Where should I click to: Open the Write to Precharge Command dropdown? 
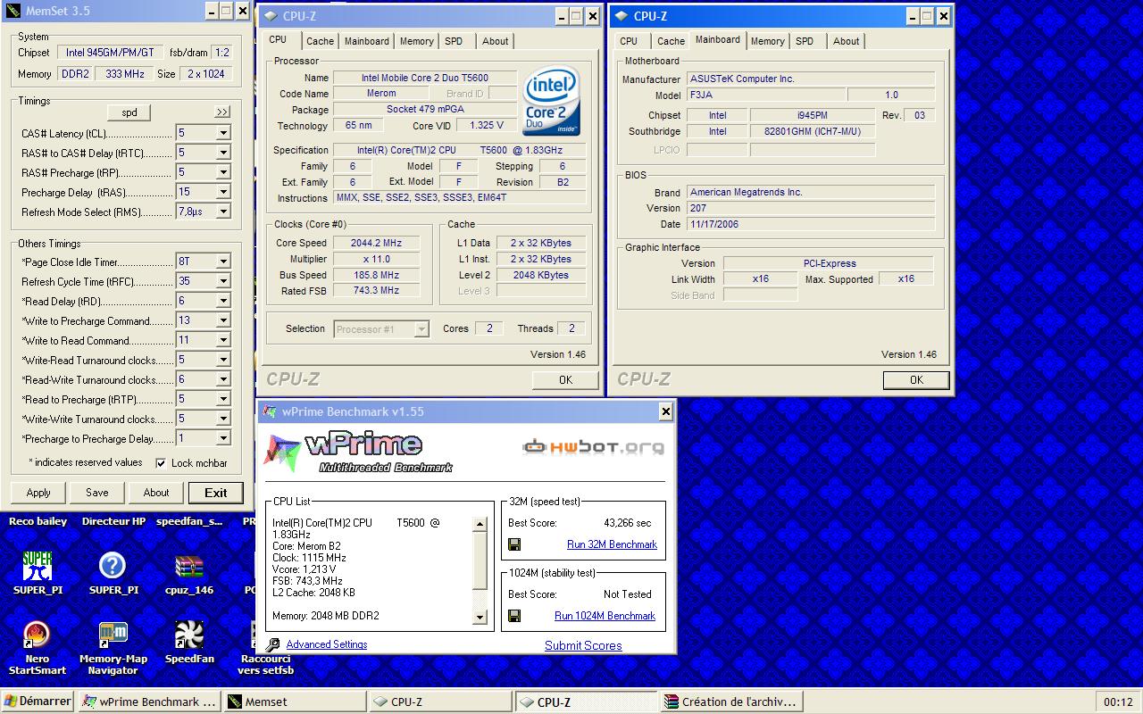click(223, 320)
